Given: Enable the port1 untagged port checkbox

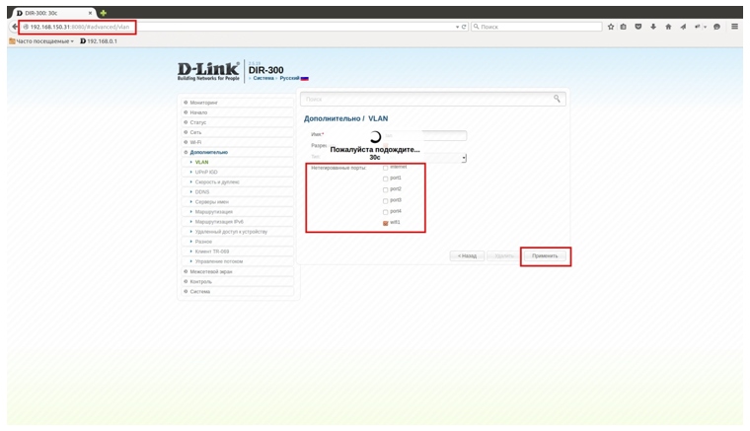Looking at the screenshot, I should [x=386, y=179].
